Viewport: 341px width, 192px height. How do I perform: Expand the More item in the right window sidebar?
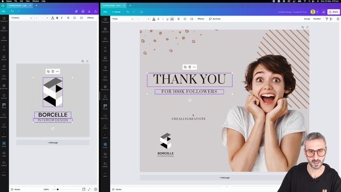tap(105, 174)
